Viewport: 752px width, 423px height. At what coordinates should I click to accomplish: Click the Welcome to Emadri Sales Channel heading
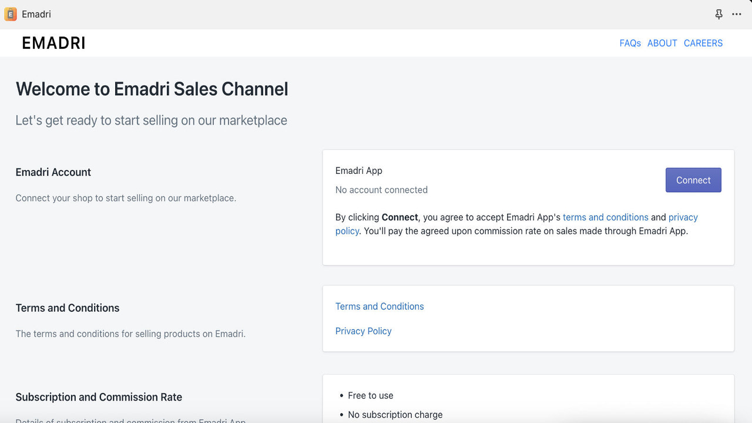coord(152,89)
